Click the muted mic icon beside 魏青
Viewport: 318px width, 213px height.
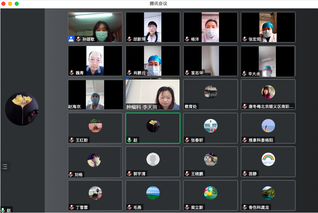[x=72, y=73]
